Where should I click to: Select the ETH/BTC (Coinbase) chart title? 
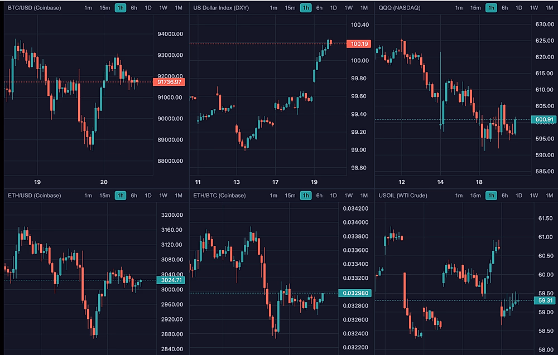(219, 196)
